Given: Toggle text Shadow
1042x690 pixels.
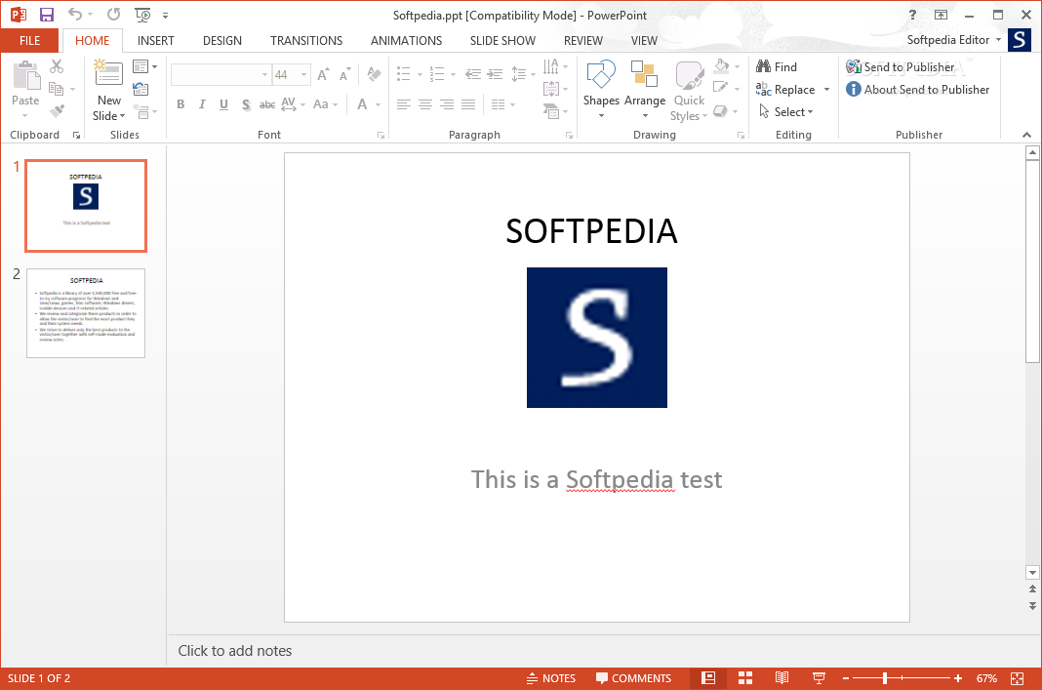Looking at the screenshot, I should coord(246,104).
